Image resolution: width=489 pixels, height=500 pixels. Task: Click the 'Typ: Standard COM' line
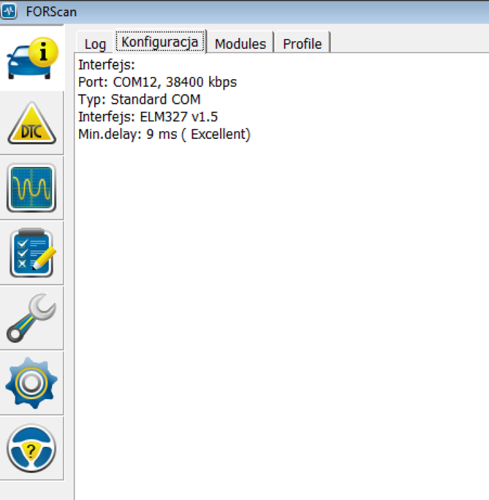(140, 99)
